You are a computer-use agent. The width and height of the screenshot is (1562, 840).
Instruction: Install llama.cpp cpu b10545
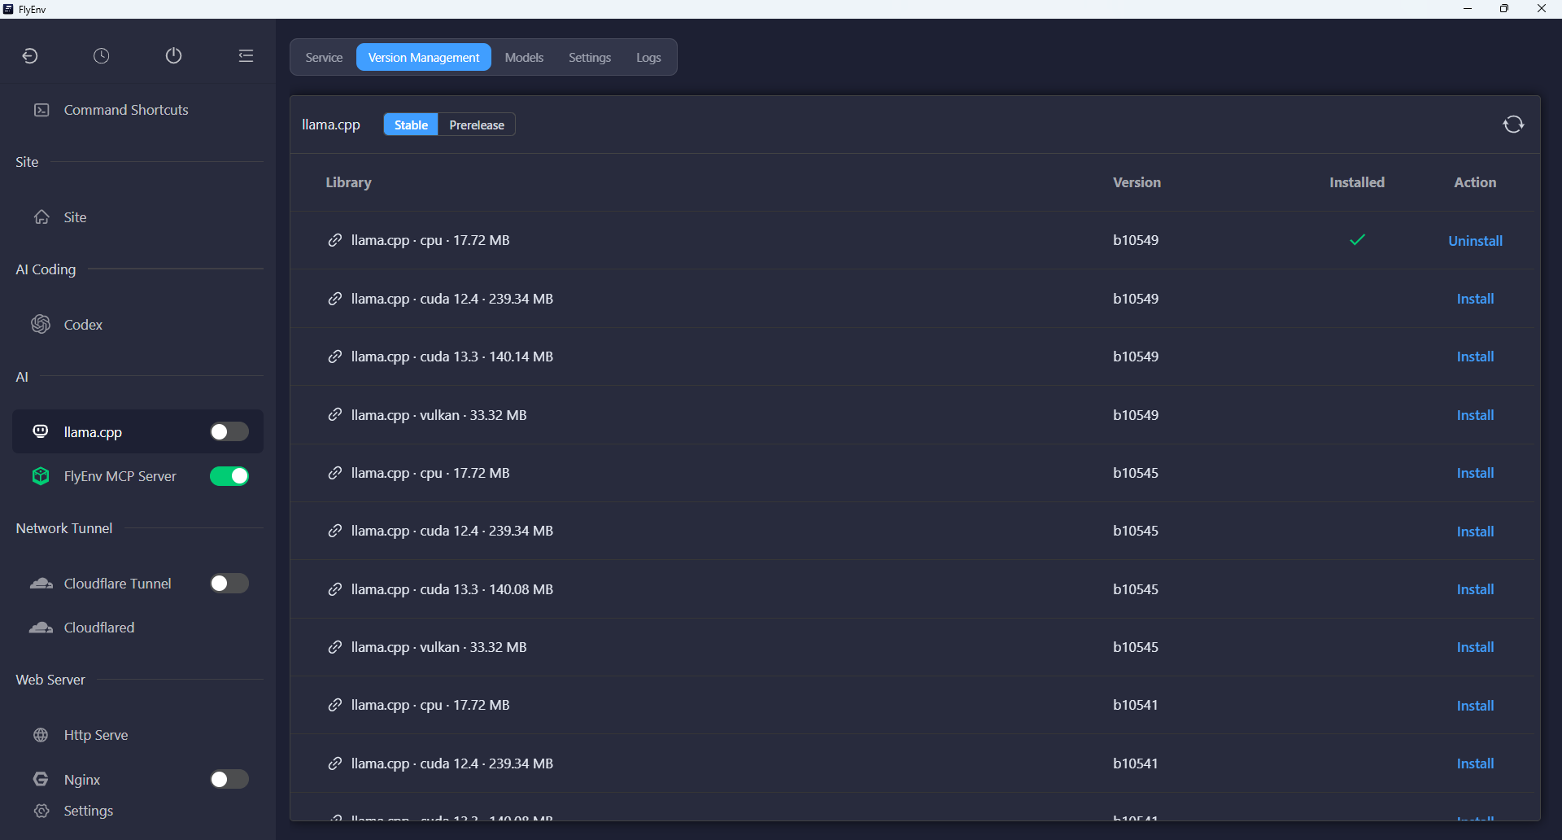(x=1475, y=473)
